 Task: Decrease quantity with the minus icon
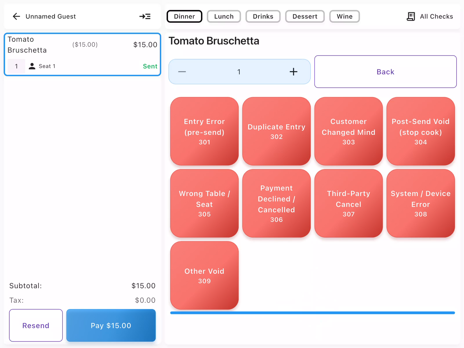(182, 72)
